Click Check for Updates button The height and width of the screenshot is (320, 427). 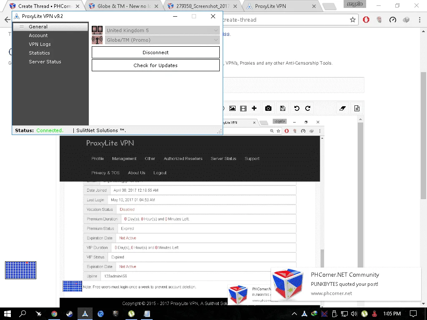coord(156,65)
